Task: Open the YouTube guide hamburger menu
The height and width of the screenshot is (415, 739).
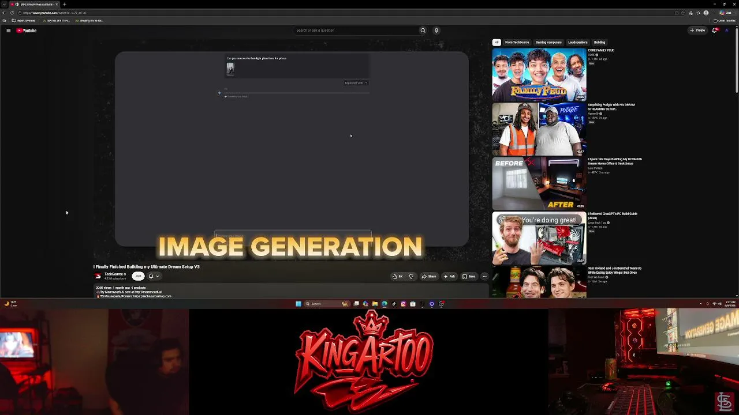Action: (x=8, y=31)
